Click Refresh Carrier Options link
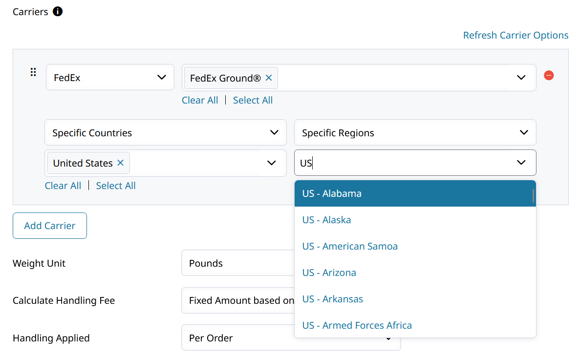This screenshot has height=359, width=579. [515, 35]
